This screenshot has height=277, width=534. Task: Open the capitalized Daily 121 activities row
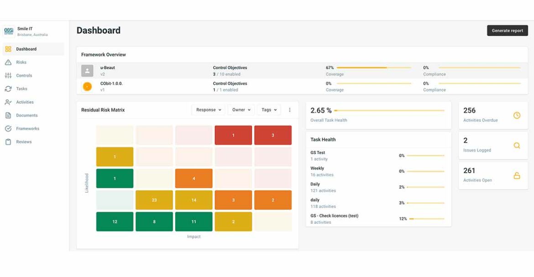(378, 187)
